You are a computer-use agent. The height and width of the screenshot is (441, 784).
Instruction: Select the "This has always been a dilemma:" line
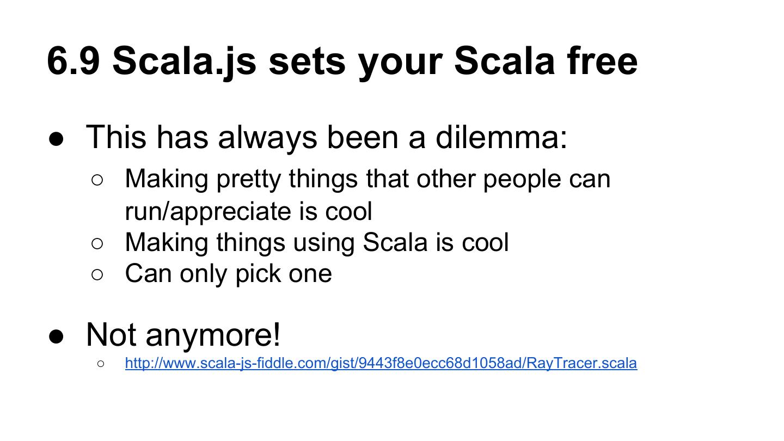[327, 137]
